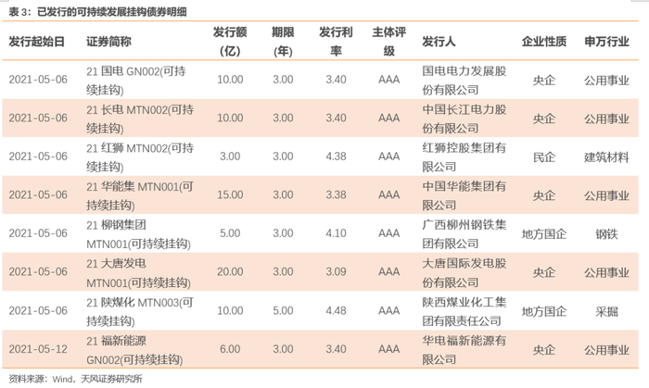The height and width of the screenshot is (388, 649).
Task: Click the AAA rating in 红狮 row
Action: point(389,156)
